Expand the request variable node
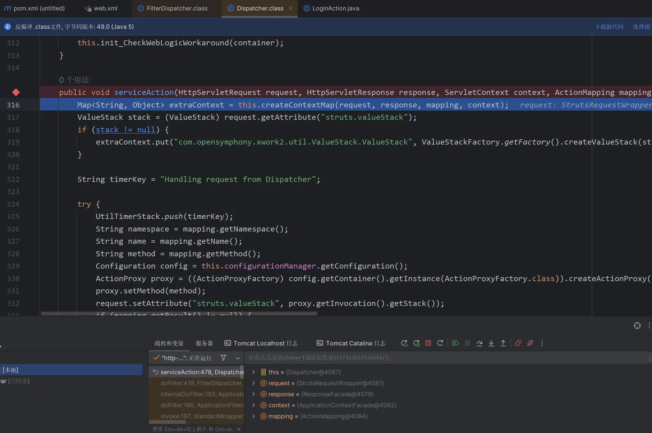Screen dimensions: 652x433 [253, 383]
